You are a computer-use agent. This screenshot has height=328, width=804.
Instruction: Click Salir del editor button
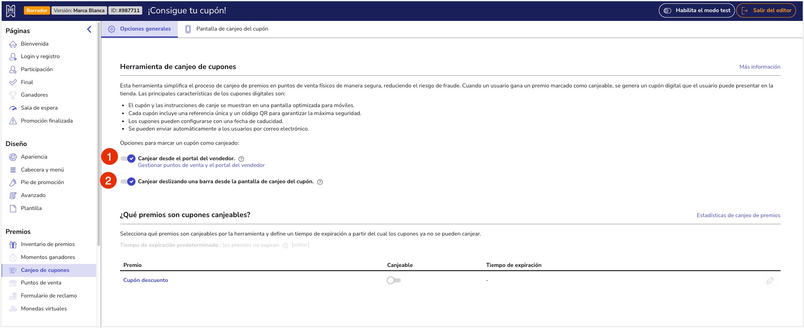[x=766, y=10]
